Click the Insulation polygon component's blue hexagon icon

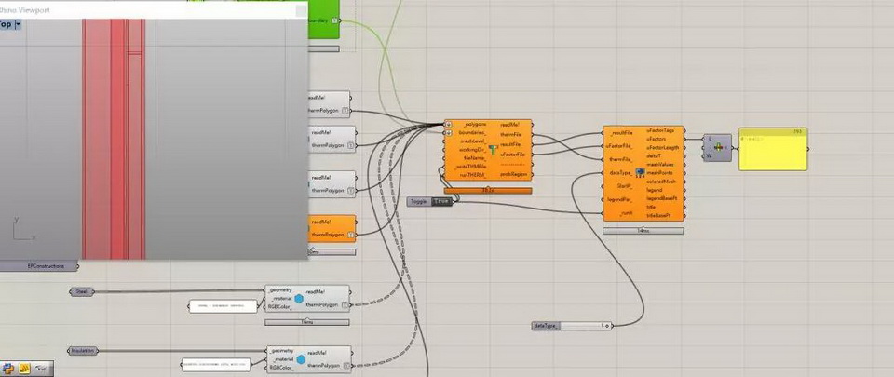click(300, 359)
